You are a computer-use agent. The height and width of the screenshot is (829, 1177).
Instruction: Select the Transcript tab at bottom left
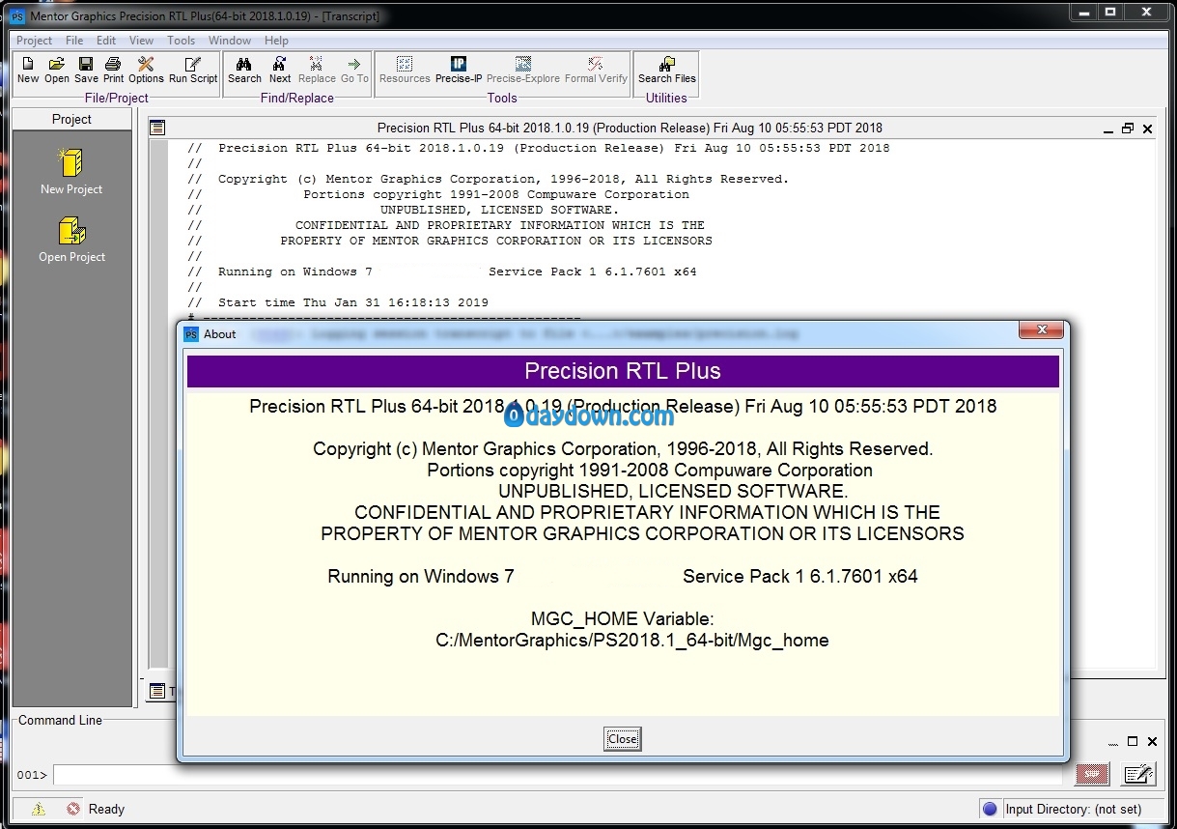tap(161, 691)
